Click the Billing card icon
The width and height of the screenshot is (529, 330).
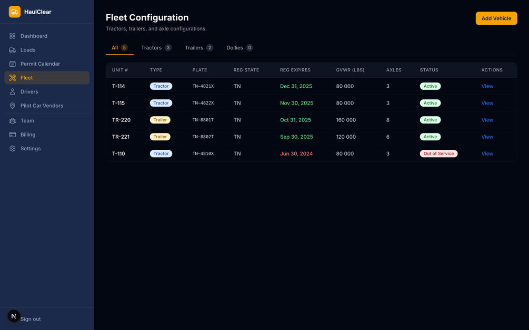tap(13, 135)
